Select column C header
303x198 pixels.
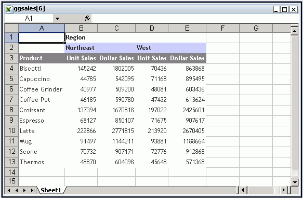point(116,28)
